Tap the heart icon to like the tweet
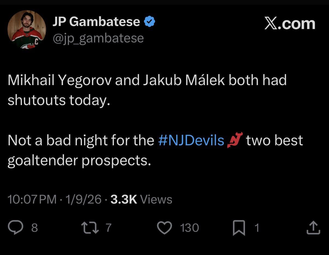The height and width of the screenshot is (255, 329). 165,227
